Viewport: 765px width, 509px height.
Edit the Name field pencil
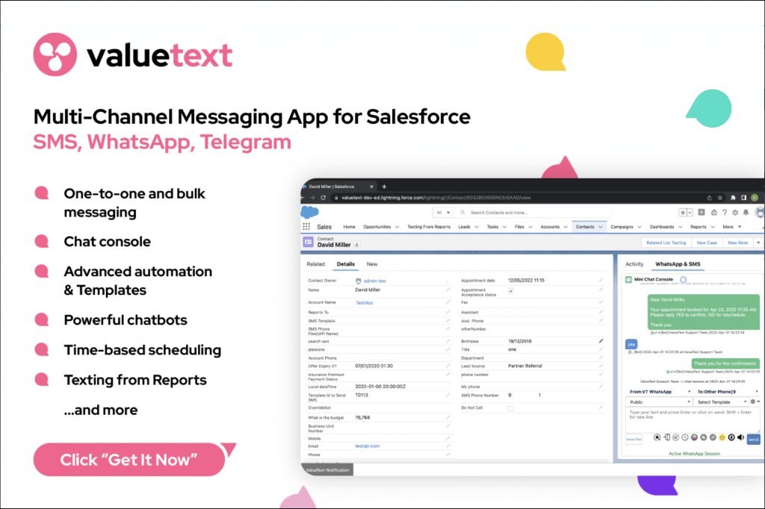tap(447, 290)
